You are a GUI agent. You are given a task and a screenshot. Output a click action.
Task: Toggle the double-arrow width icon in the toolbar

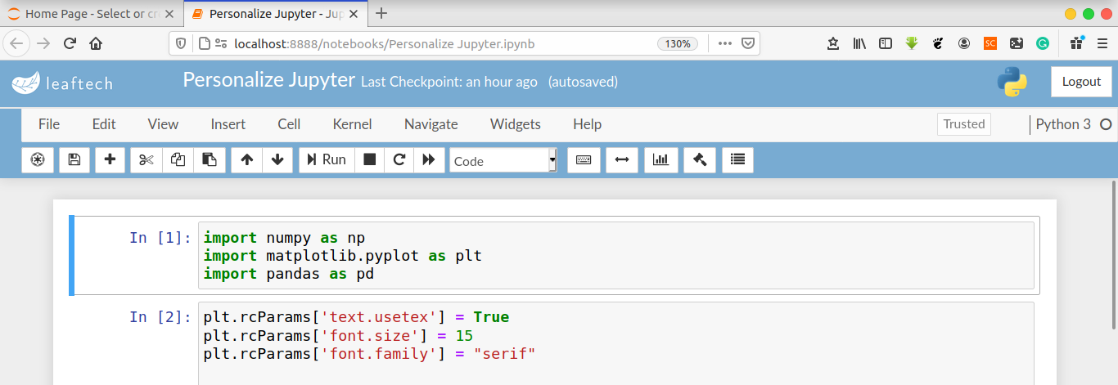(622, 160)
